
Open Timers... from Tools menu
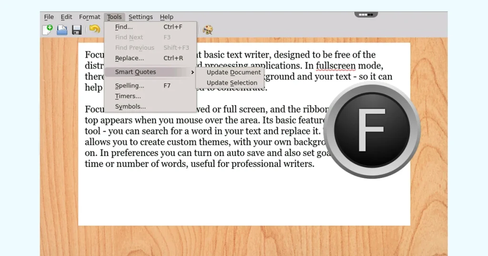pos(151,96)
